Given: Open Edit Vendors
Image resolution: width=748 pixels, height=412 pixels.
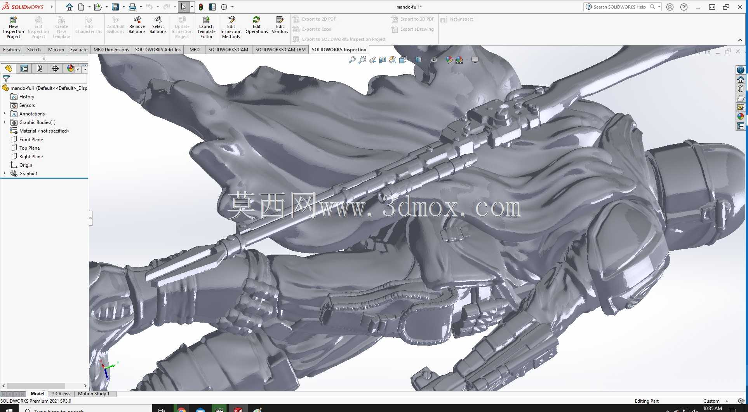Looking at the screenshot, I should pyautogui.click(x=280, y=25).
